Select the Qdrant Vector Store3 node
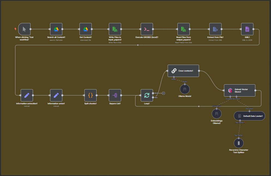271x176 pixels. 240,91
